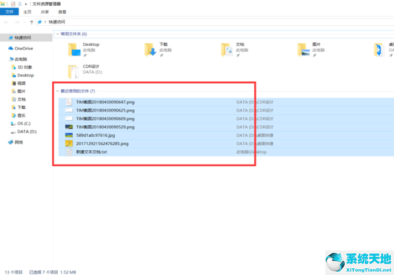
Task: Select the 图片 frequent folder icon
Action: (x=304, y=50)
